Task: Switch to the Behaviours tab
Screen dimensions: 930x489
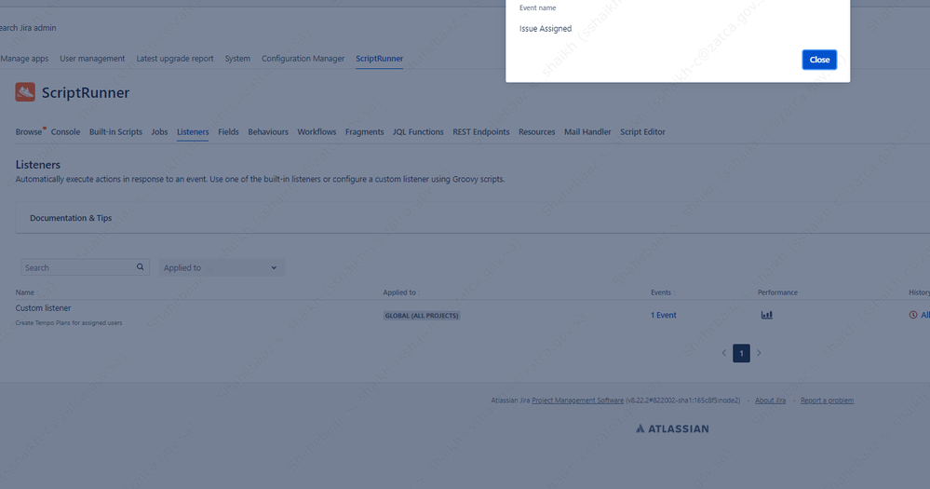Action: pos(268,131)
